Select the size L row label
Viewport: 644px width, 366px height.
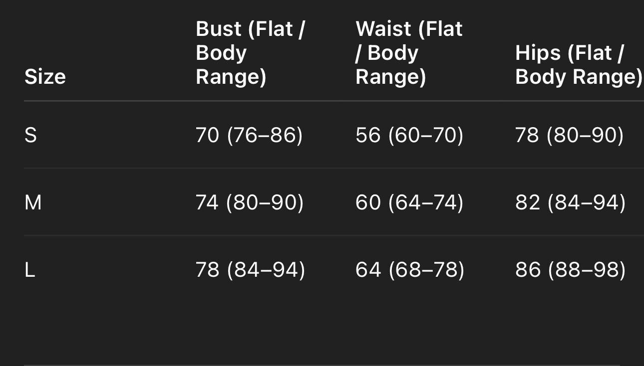pyautogui.click(x=30, y=270)
